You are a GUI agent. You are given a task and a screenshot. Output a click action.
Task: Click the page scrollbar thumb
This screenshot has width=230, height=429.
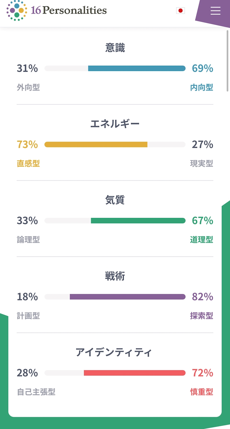coord(228,61)
